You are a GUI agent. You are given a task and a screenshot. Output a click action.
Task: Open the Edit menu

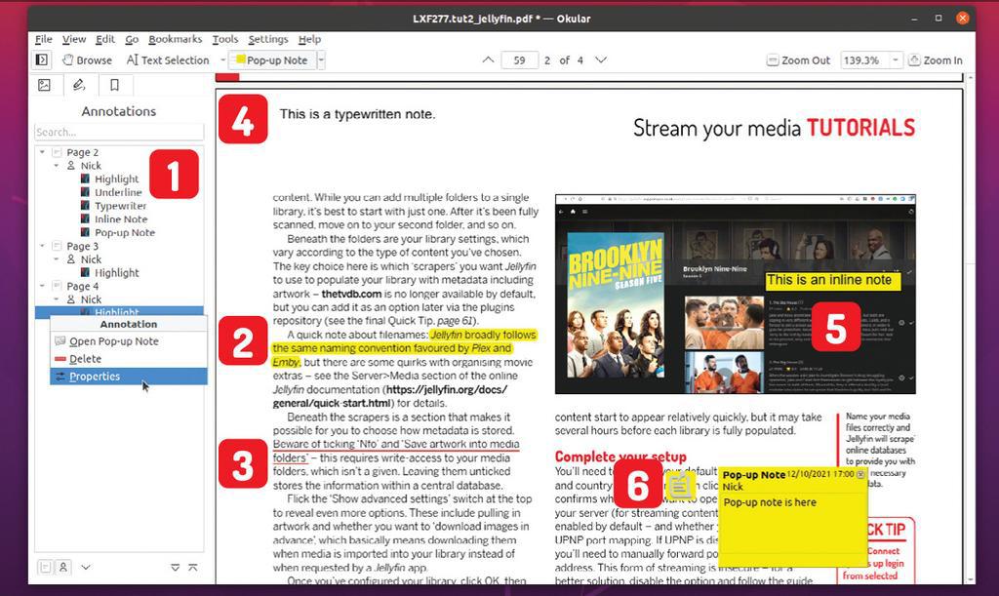(105, 39)
